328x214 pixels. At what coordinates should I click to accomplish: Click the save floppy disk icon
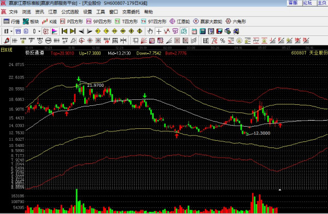pyautogui.click(x=219, y=31)
